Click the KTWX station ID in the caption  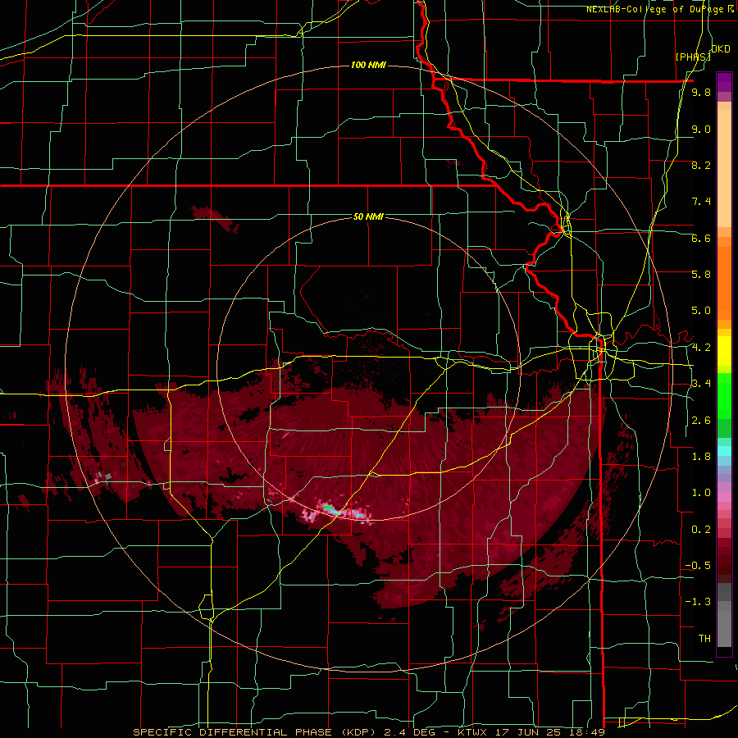click(x=474, y=732)
